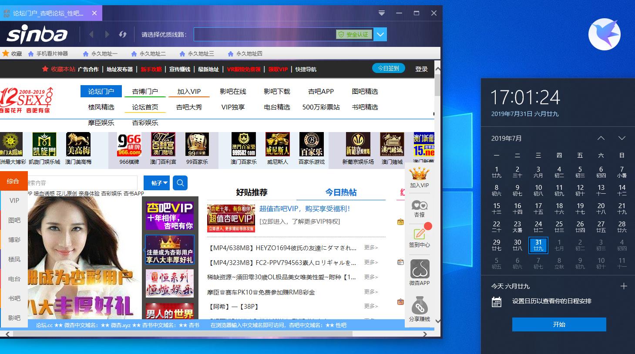
Task: Click the 超值杏吧VIP，购买享受福利! headline
Action: pyautogui.click(x=305, y=209)
